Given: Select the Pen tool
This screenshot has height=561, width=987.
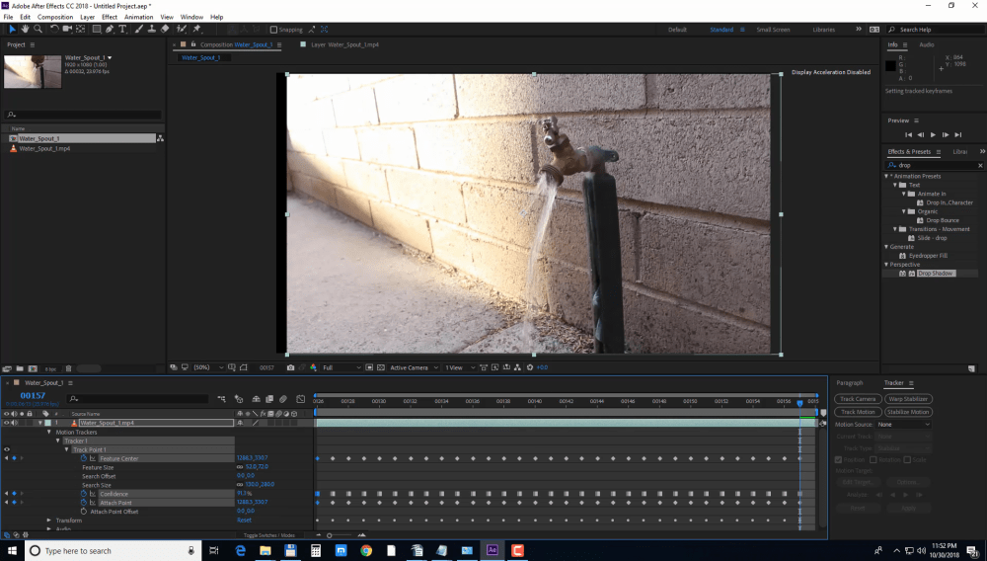Looking at the screenshot, I should (110, 29).
